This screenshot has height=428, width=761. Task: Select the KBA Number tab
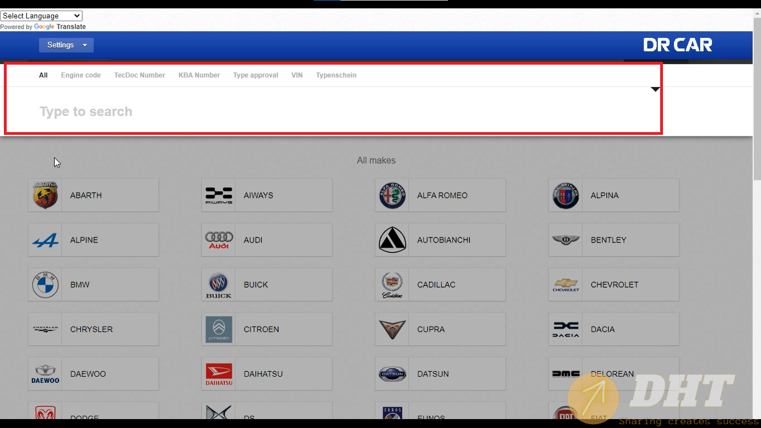click(x=199, y=75)
